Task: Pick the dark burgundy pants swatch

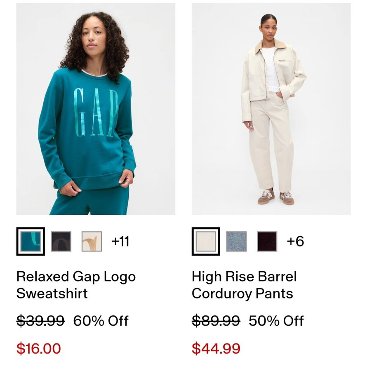Action: [x=267, y=241]
